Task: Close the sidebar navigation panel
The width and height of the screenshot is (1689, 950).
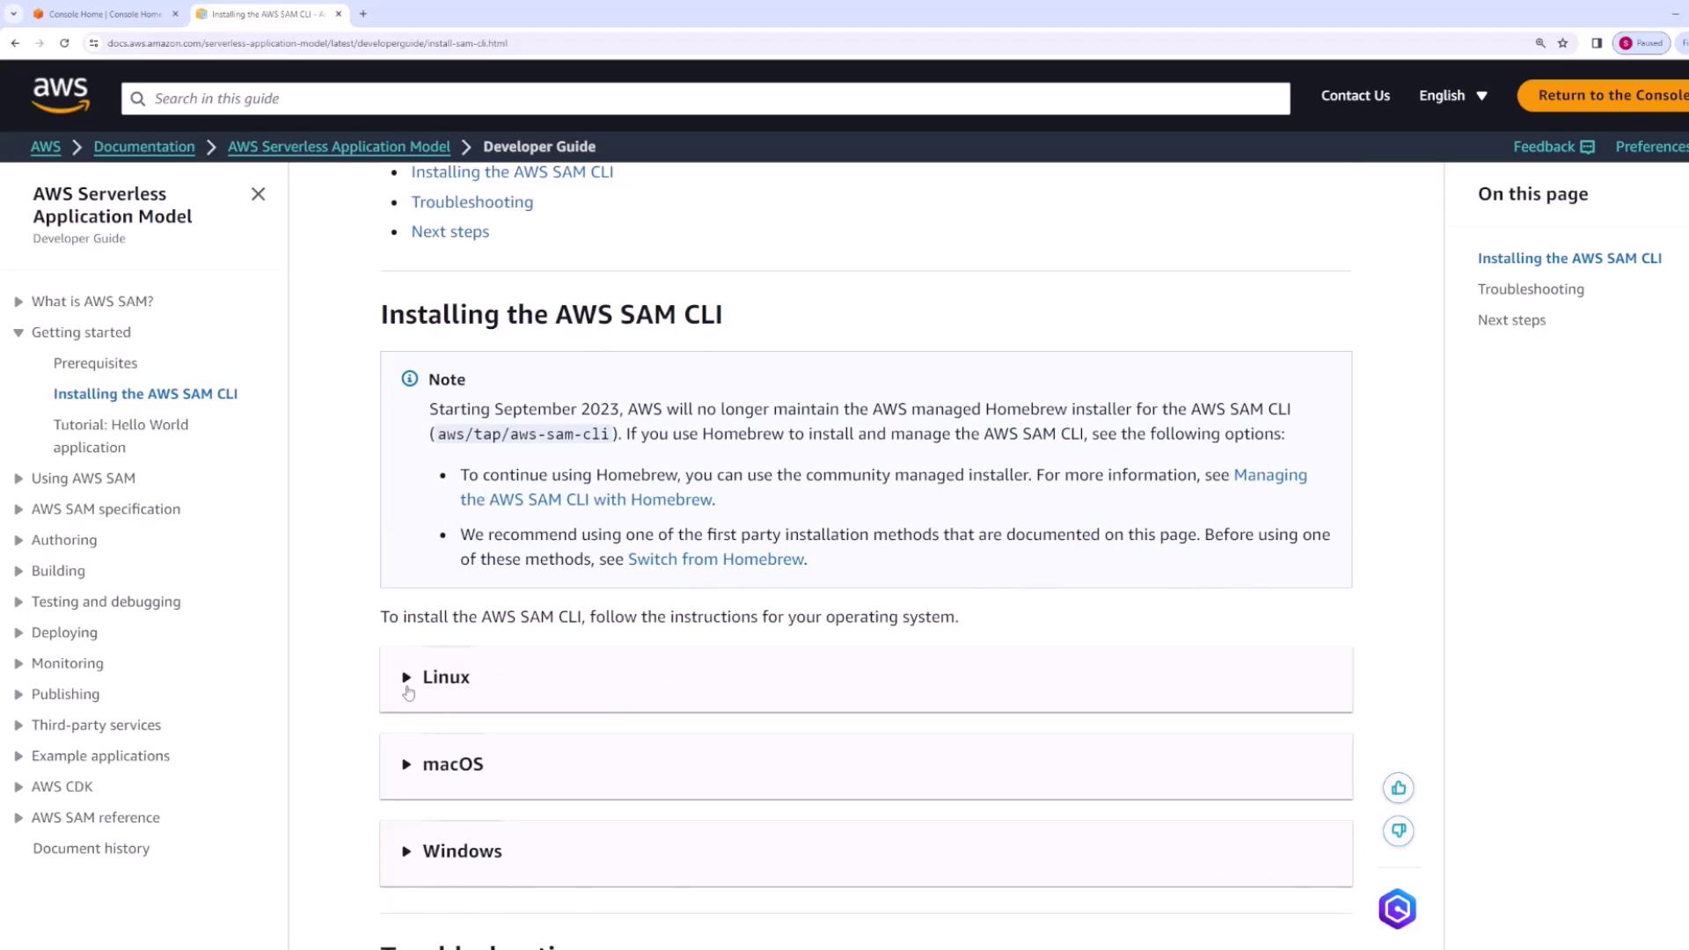Action: click(x=258, y=194)
